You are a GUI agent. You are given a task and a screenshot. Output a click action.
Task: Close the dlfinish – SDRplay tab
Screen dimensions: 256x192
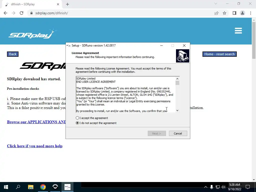coord(58,4)
